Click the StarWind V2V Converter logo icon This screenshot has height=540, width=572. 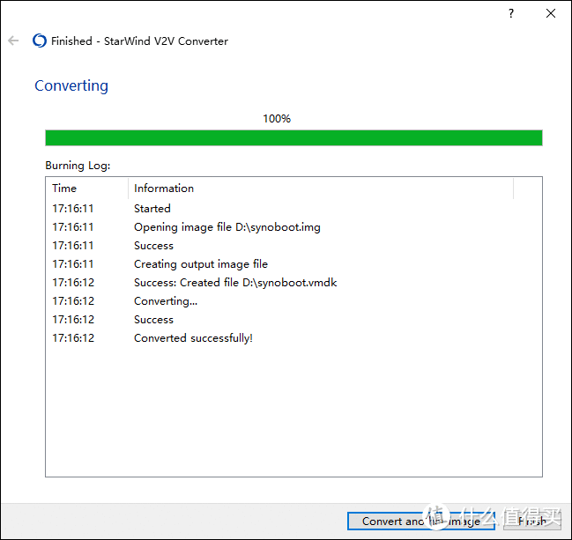pos(39,41)
